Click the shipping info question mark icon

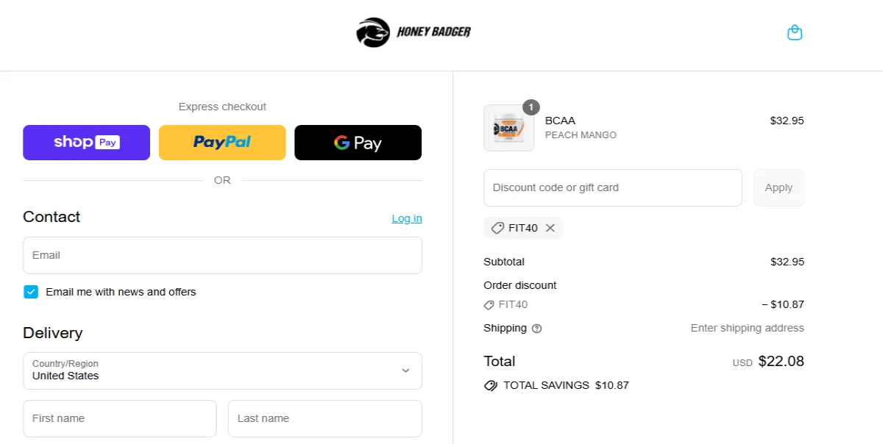coord(536,329)
